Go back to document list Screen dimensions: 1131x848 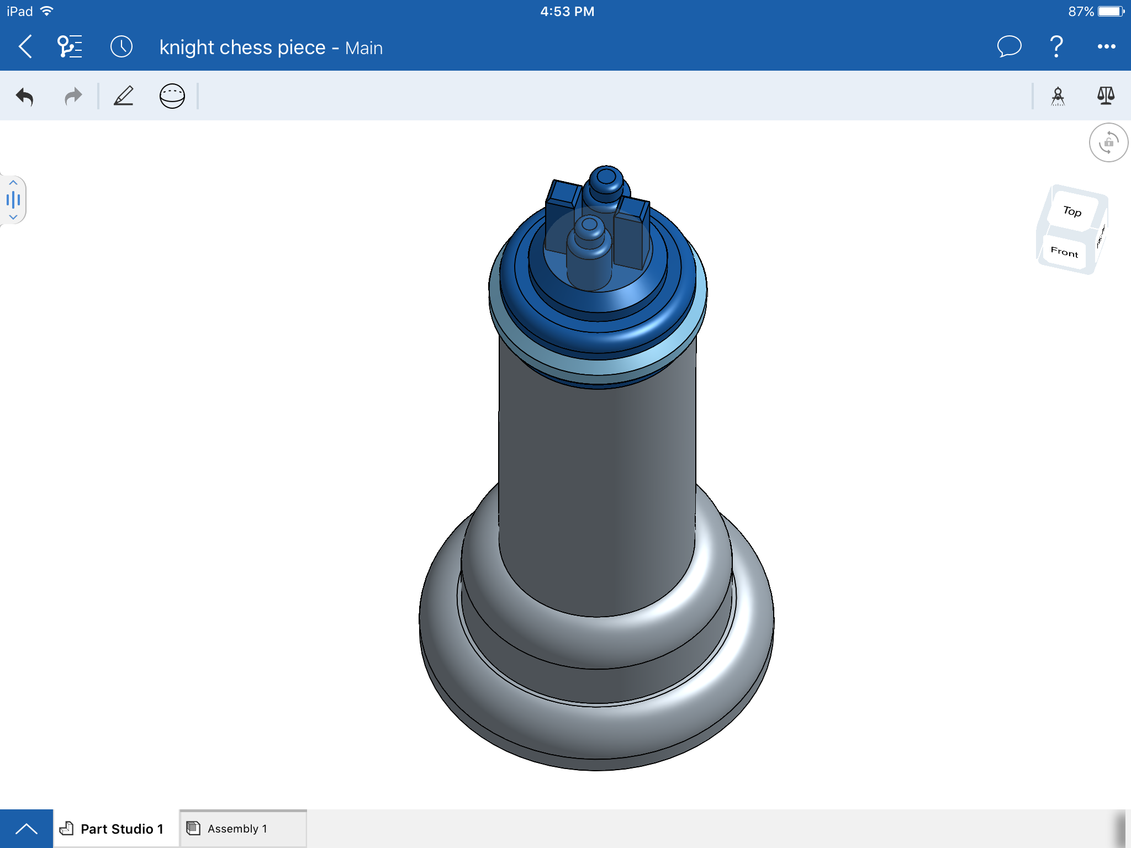click(24, 46)
